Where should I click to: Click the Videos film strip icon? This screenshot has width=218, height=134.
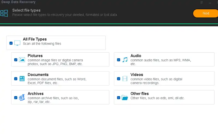tap(125, 79)
